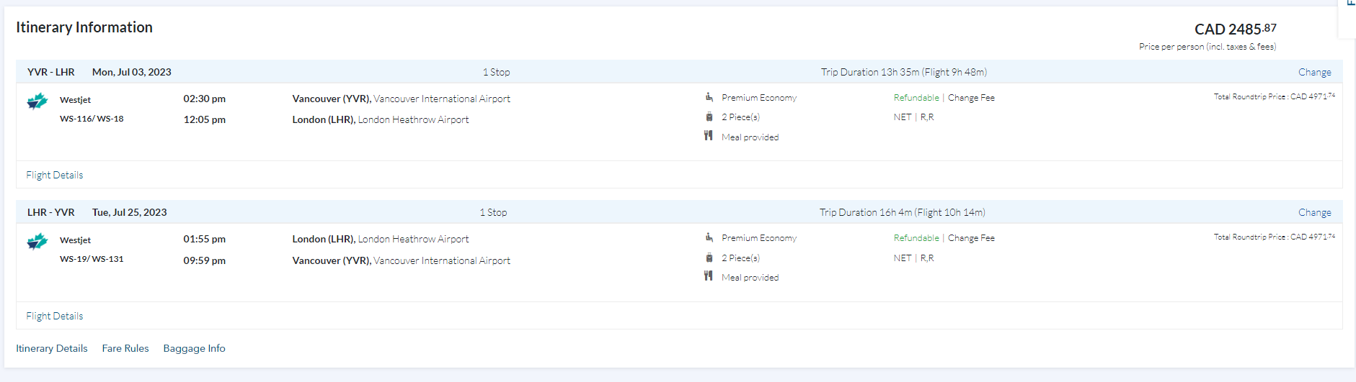Click Change Fee on outbound flight
Viewport: 1356px width, 382px height.
(x=971, y=98)
